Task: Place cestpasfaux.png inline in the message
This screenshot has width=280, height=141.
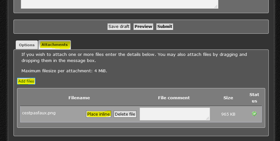Action: tap(99, 114)
